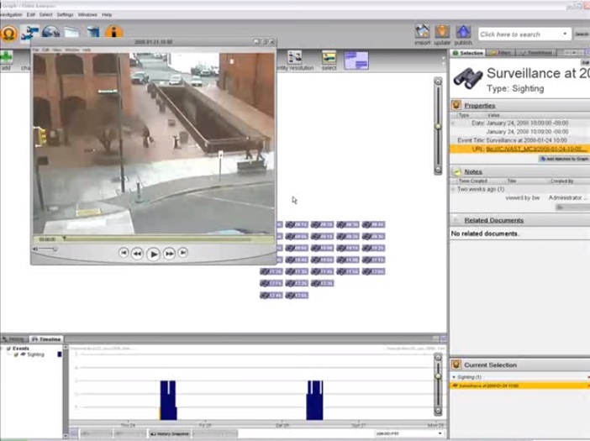Click the purple graph layout icon
Viewport: 590px width, 441px height.
click(356, 60)
